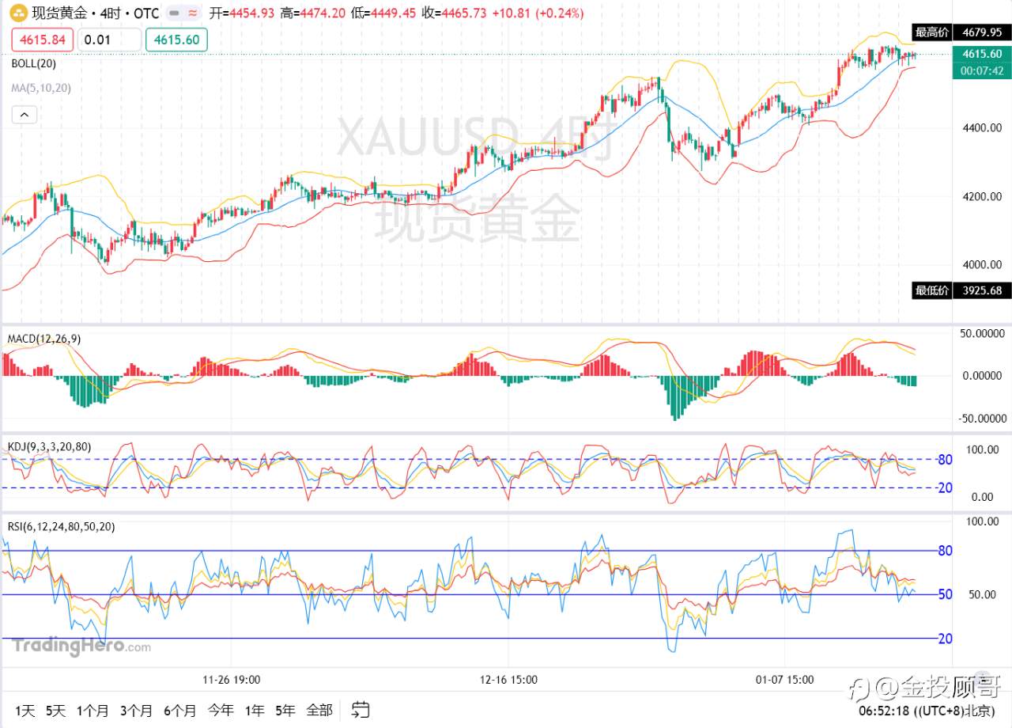1012x728 pixels.
Task: Select the 5天 time range
Action: [x=55, y=710]
